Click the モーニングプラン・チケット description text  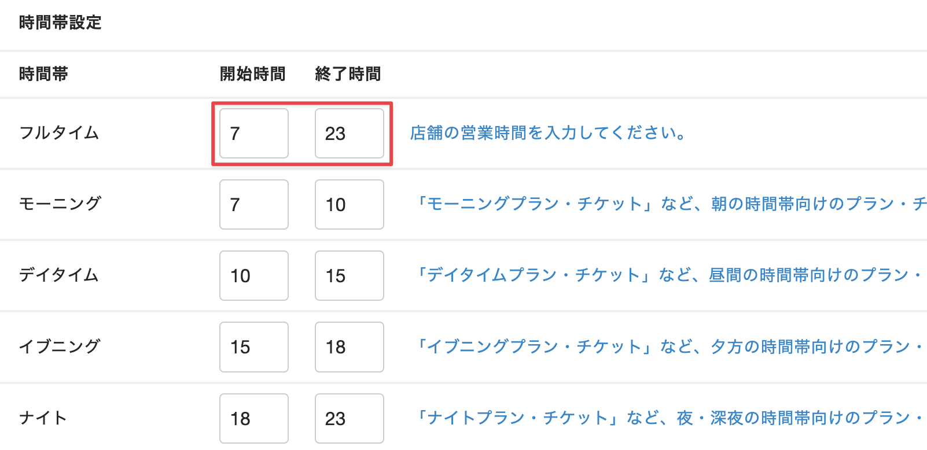tap(671, 204)
